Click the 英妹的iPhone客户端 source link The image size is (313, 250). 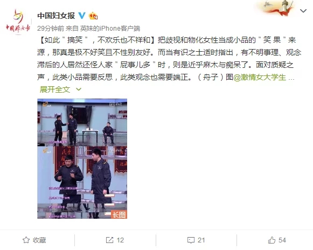click(x=110, y=29)
